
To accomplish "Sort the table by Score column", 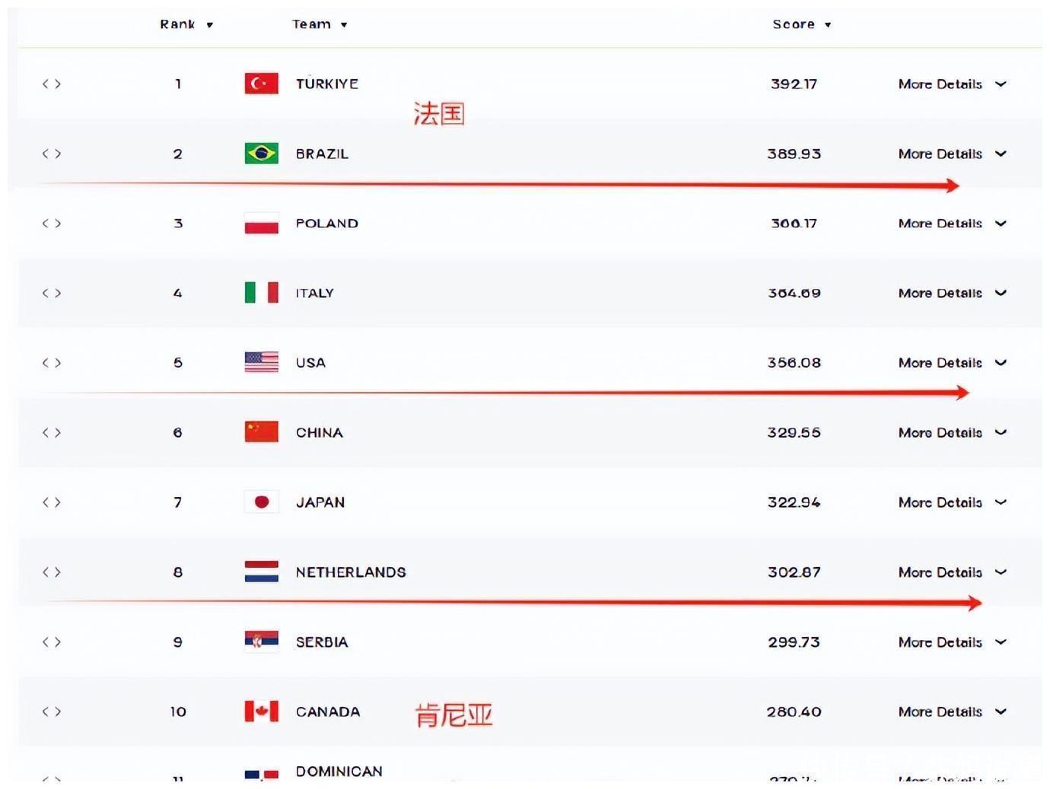I will (x=801, y=24).
